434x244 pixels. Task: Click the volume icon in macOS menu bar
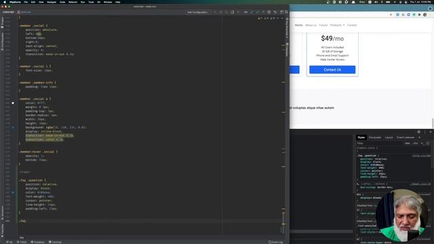click(376, 2)
